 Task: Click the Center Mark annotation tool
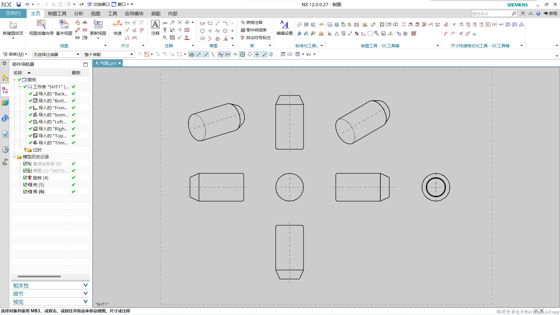tap(187, 22)
